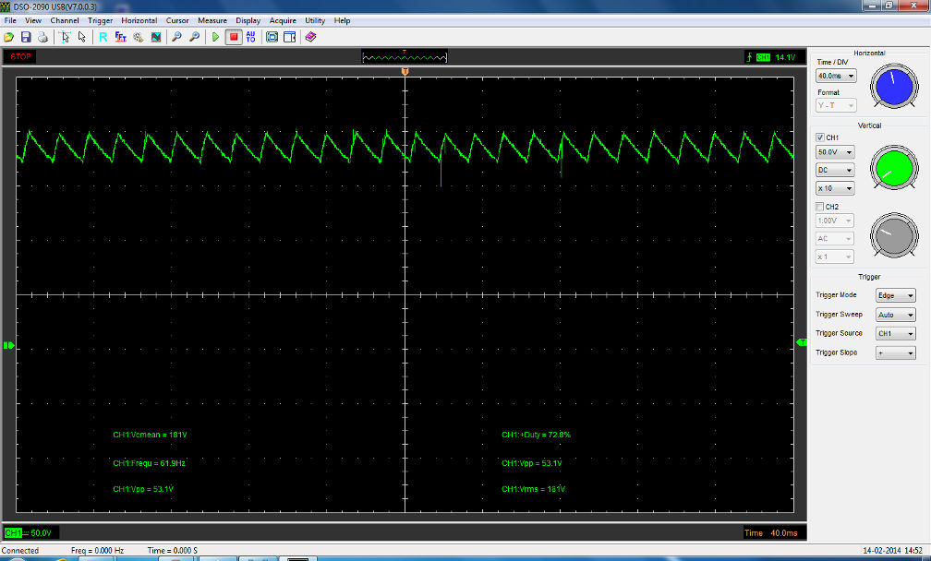Open the Time/DIV 40.0ms dropdown
Image resolution: width=931 pixels, height=561 pixels.
click(836, 76)
